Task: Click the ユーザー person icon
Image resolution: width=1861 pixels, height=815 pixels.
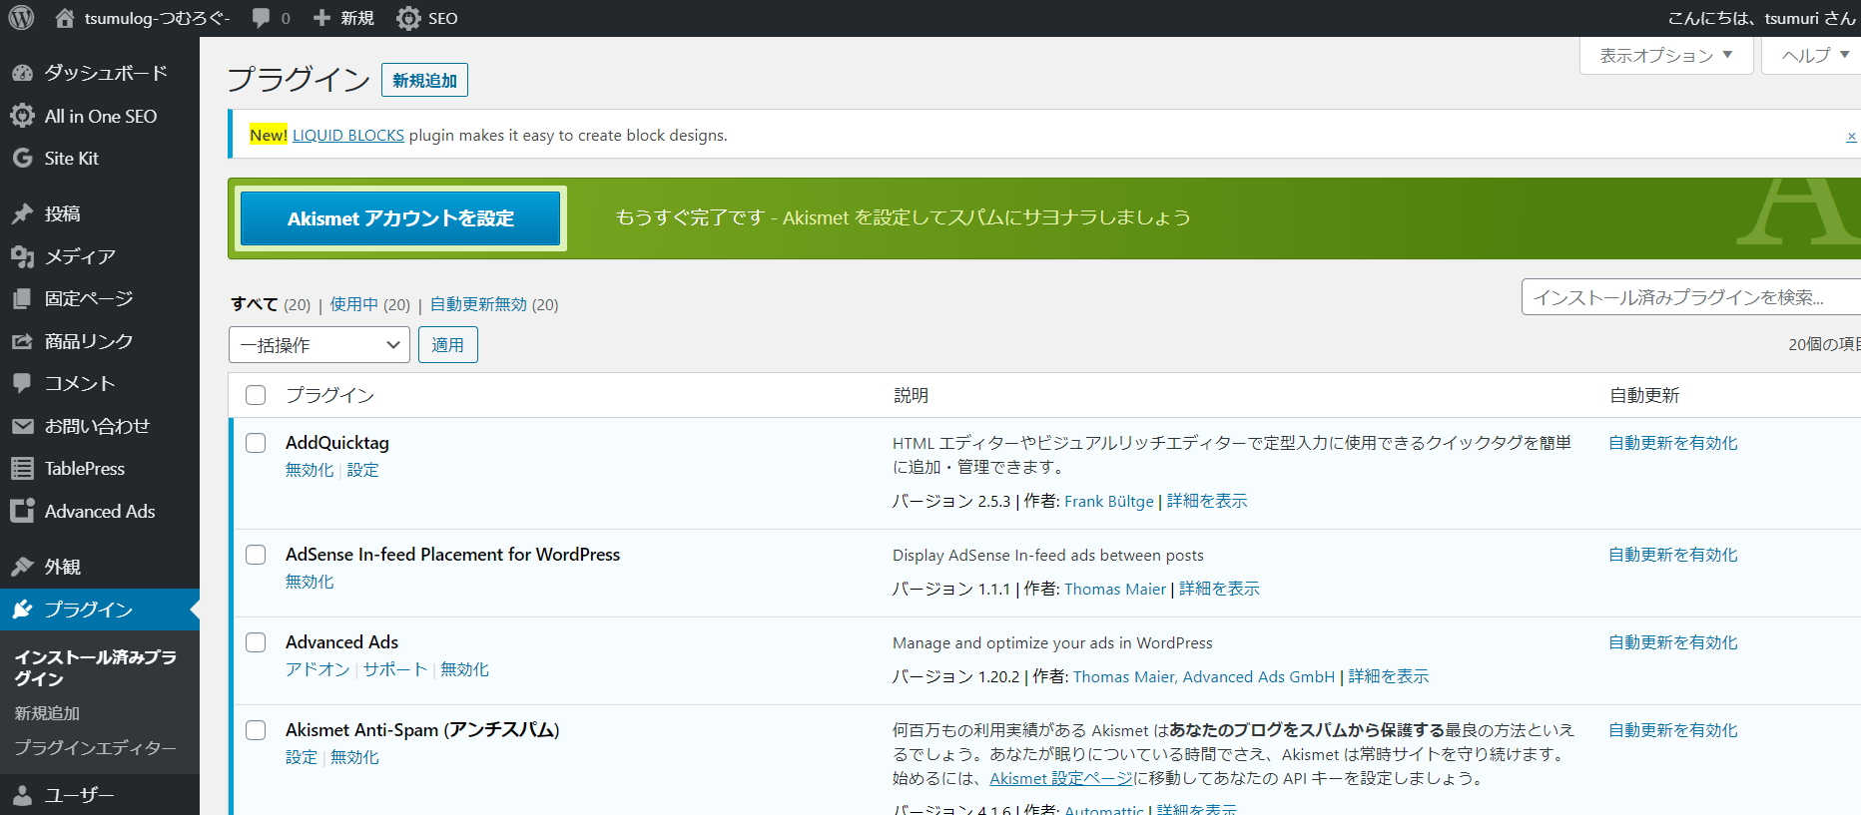Action: (22, 795)
